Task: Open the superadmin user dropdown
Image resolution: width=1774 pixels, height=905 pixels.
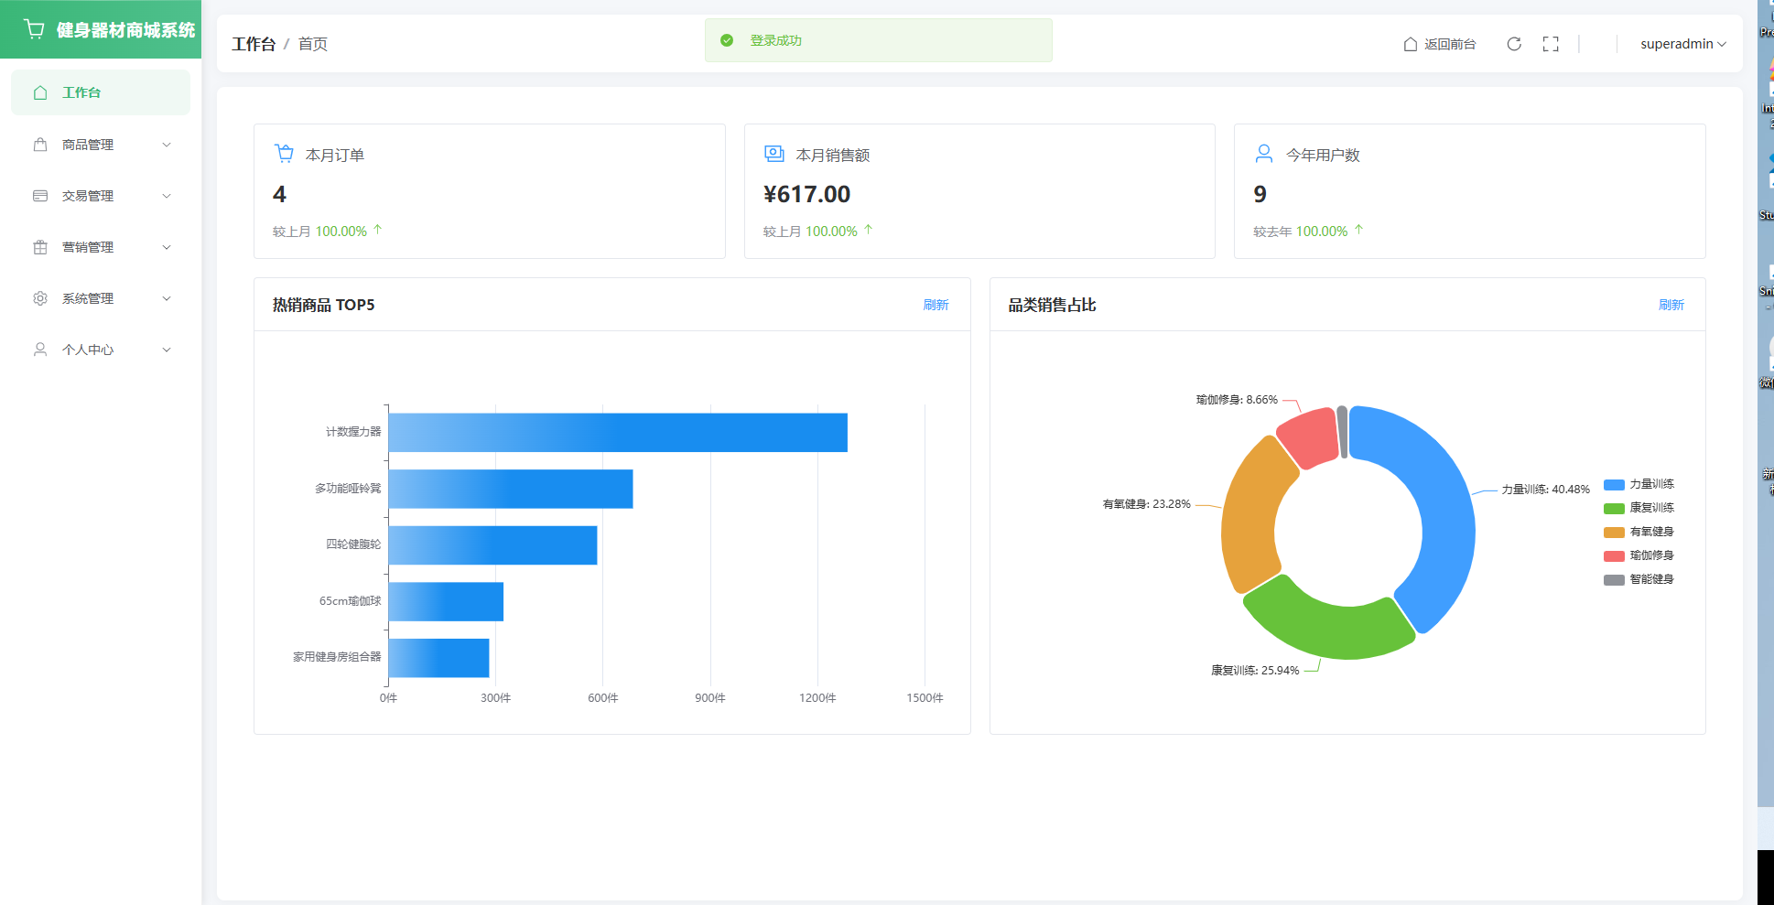Action: coord(1682,44)
